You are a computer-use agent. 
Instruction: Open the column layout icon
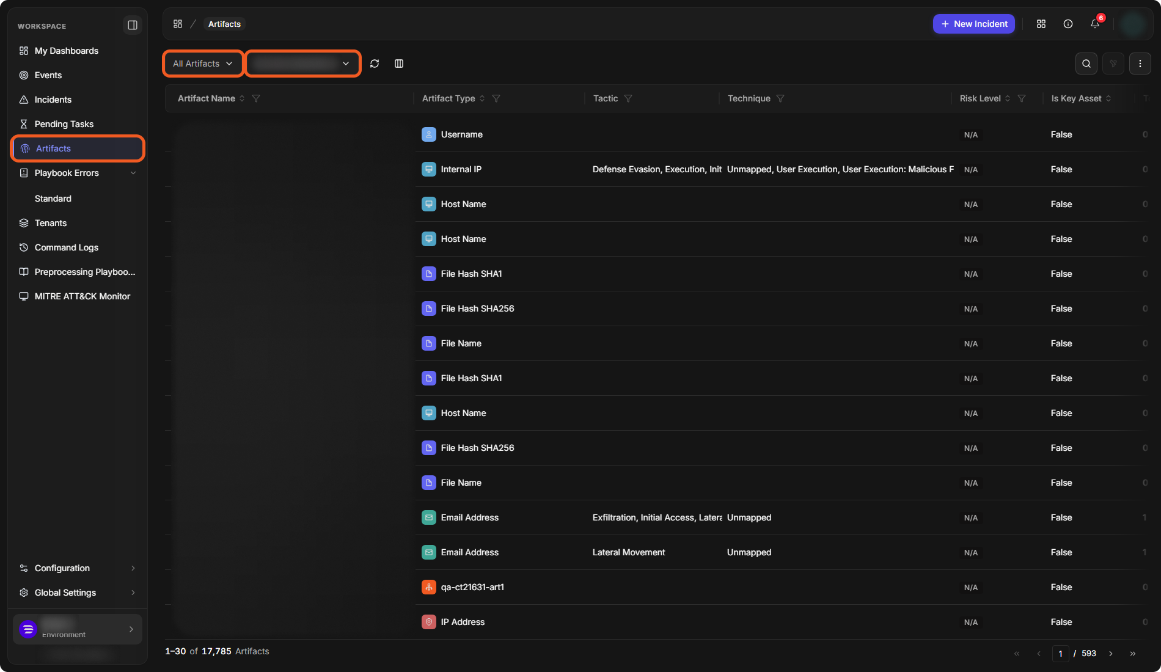(x=399, y=64)
